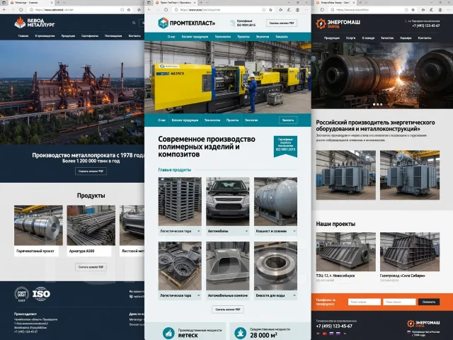Expand the Емкости для воды card chevron

[294, 295]
